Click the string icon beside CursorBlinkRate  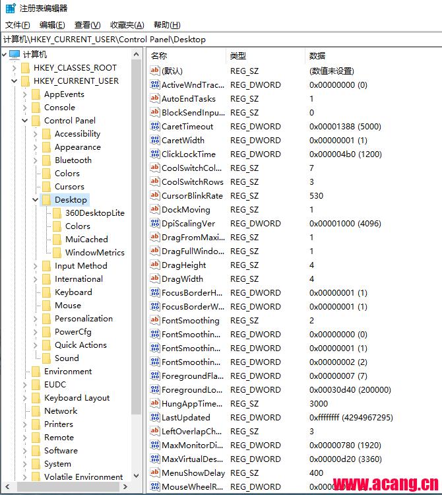click(154, 196)
